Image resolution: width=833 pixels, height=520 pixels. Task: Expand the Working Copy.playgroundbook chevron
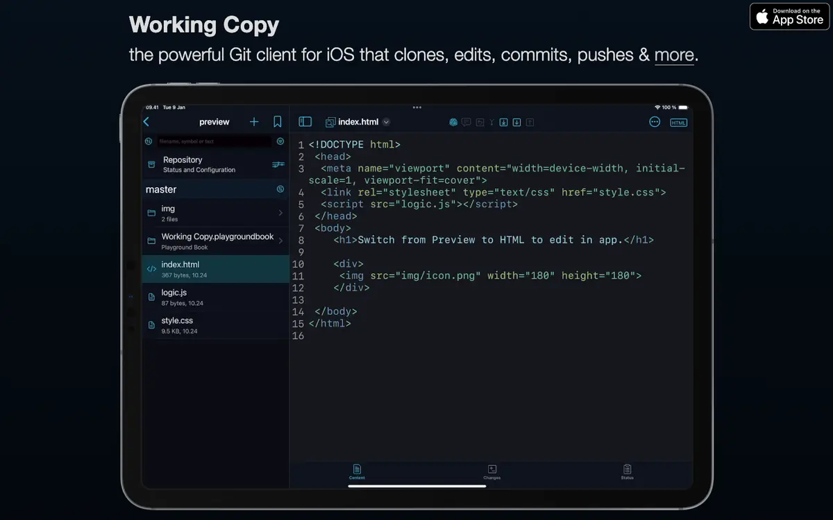pos(280,241)
